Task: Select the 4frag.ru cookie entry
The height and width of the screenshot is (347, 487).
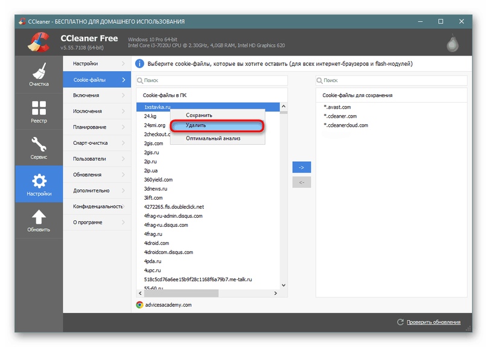Action: point(153,234)
